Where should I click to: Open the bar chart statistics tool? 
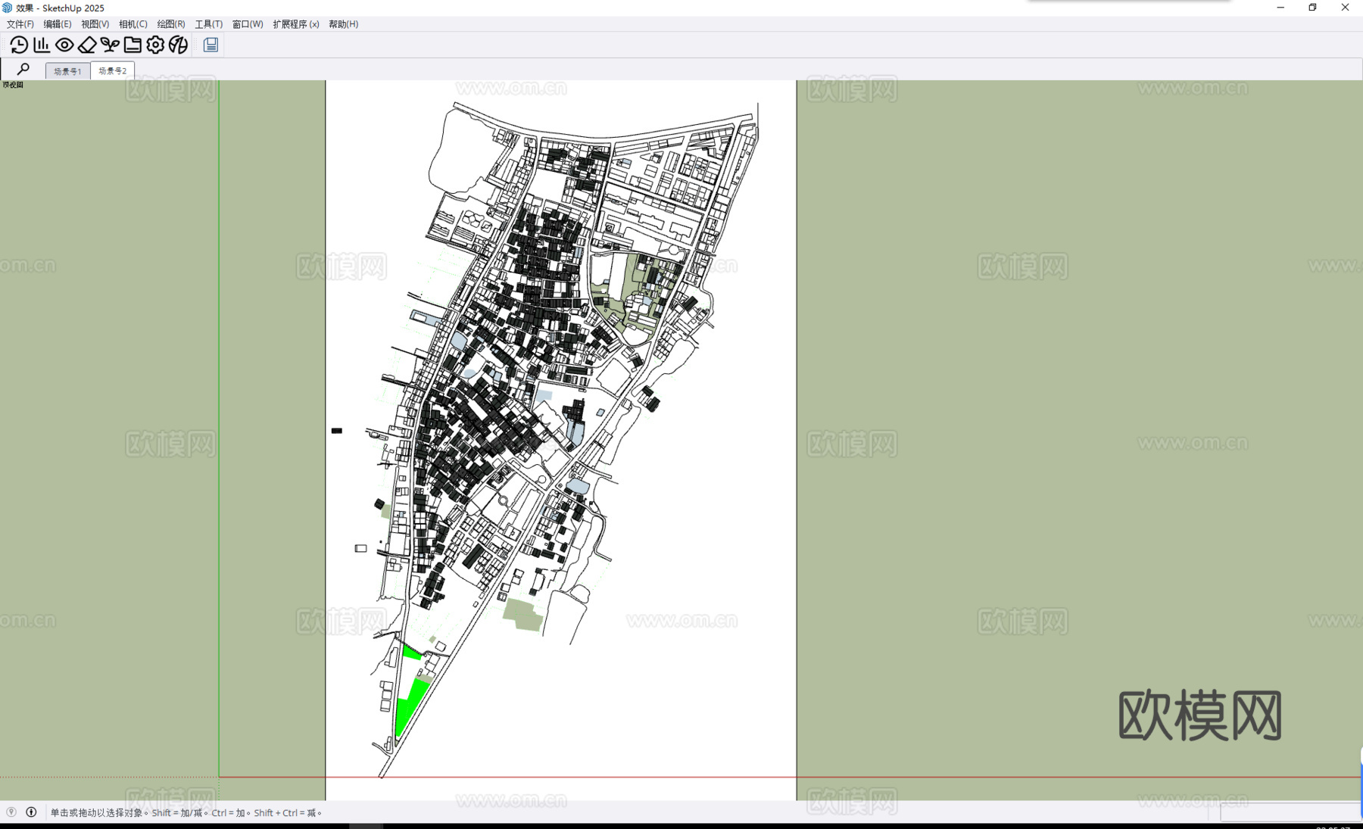click(x=42, y=45)
